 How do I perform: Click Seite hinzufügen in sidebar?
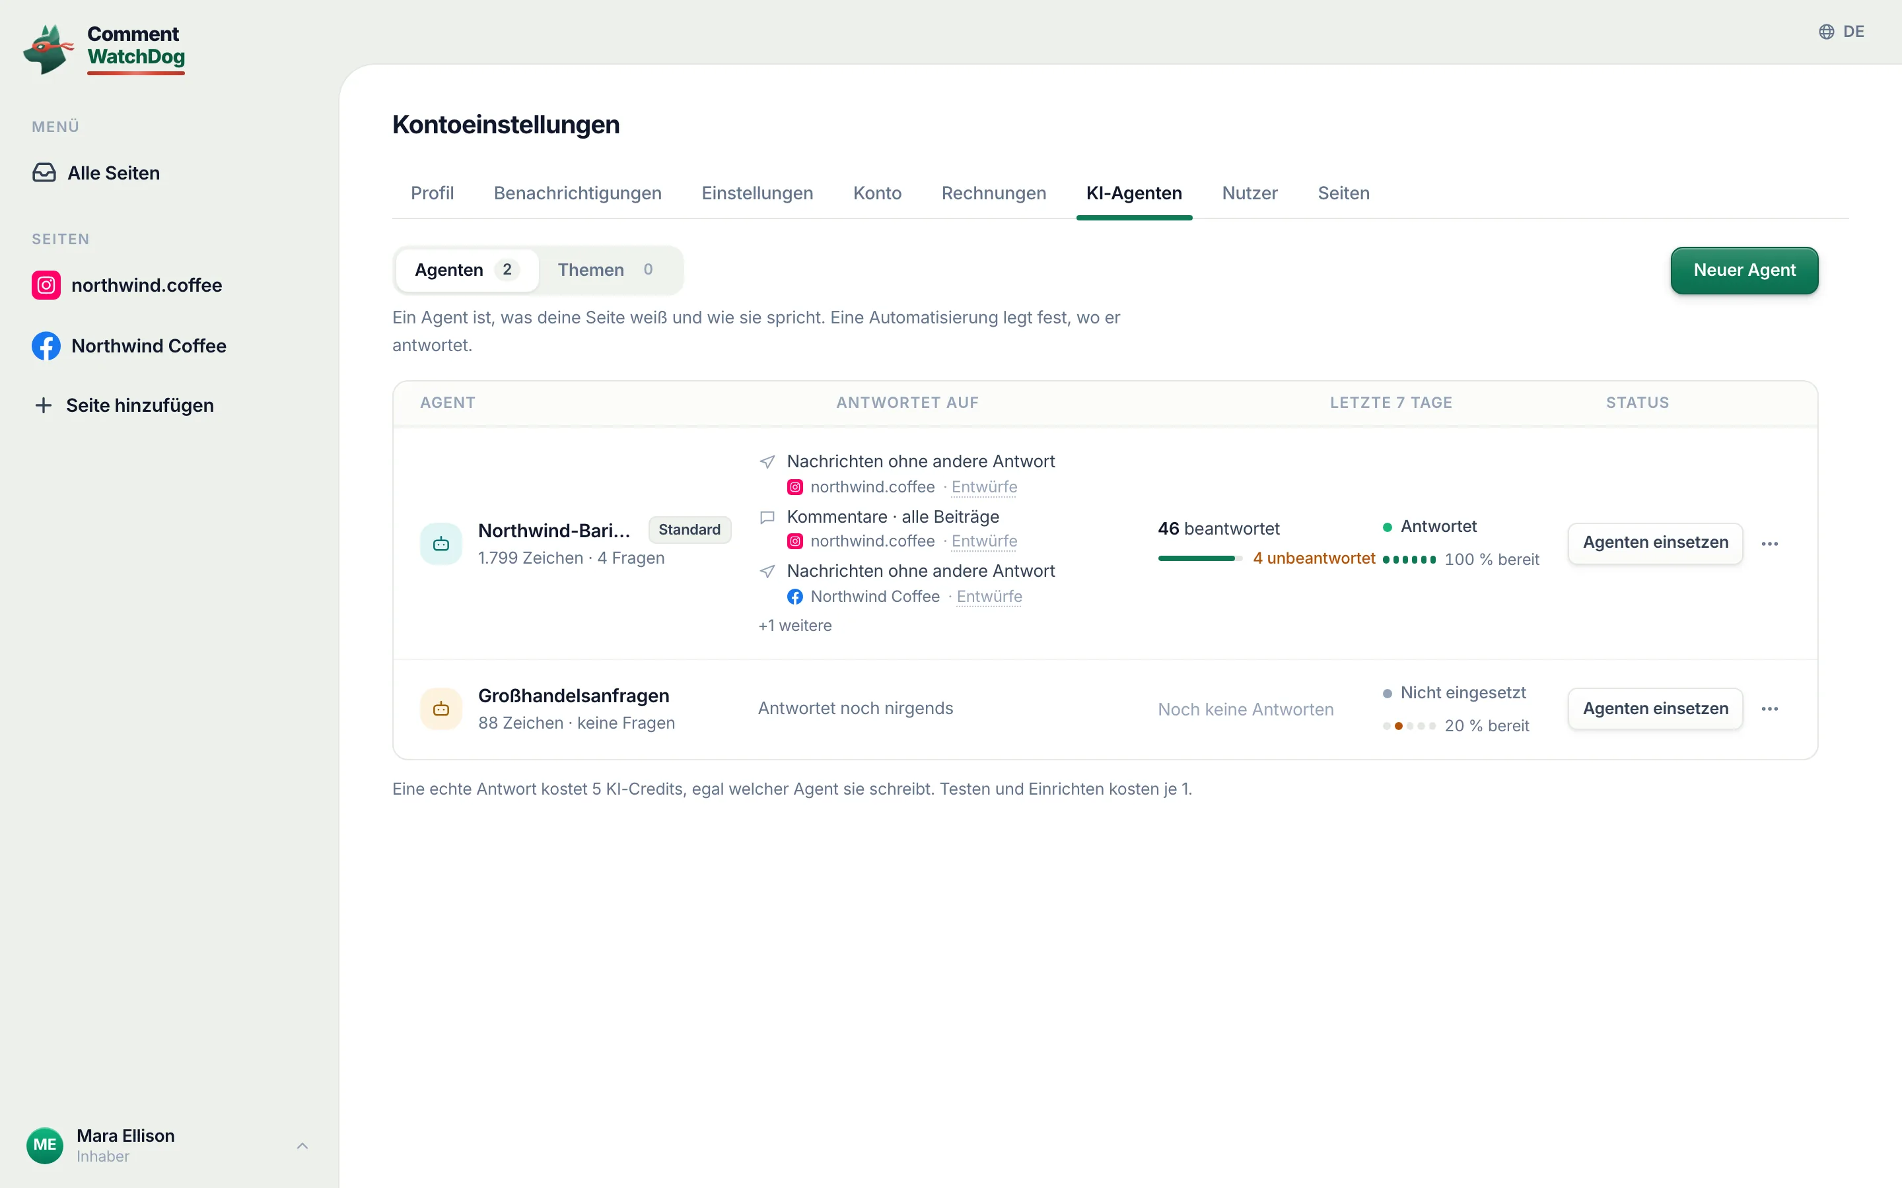pyautogui.click(x=124, y=405)
